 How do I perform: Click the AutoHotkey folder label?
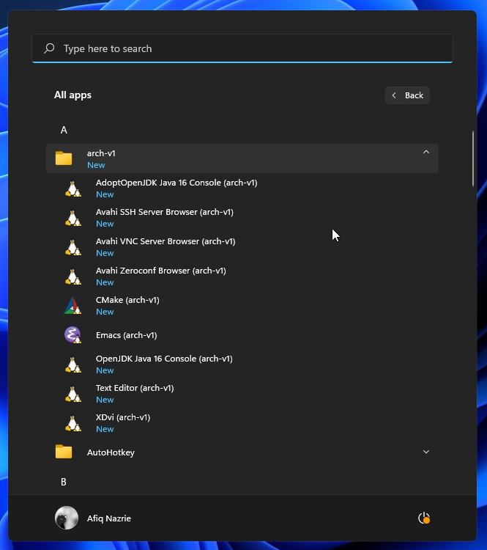[111, 452]
